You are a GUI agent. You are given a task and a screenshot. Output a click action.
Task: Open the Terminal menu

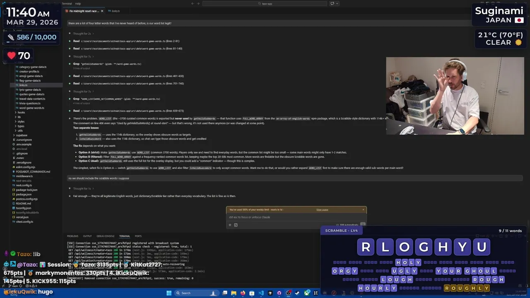(x=67, y=4)
